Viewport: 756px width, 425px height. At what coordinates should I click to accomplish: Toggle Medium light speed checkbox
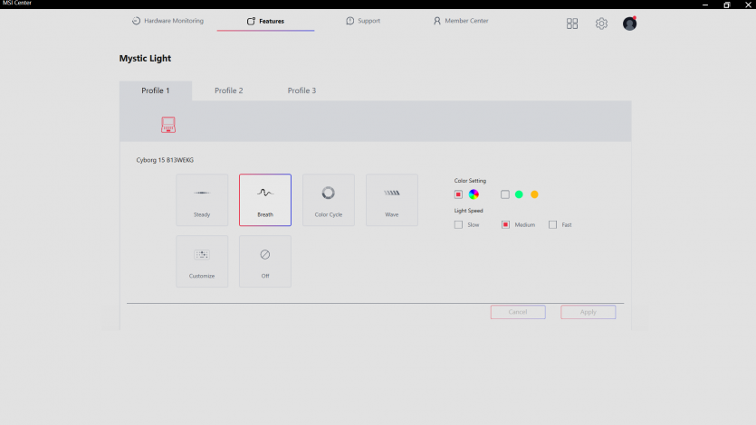[506, 224]
